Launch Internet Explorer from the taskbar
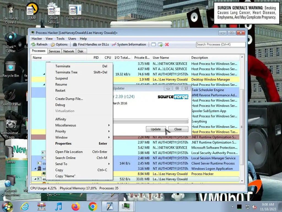Image resolution: width=282 pixels, height=212 pixels. (25, 206)
